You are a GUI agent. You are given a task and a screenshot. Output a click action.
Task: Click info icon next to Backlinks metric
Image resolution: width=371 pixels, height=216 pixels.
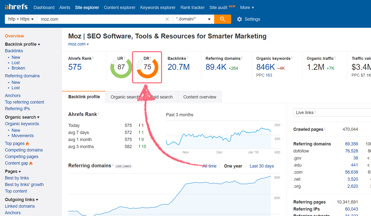187,58
